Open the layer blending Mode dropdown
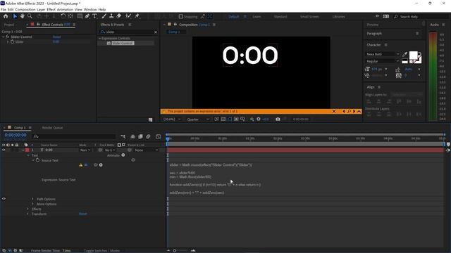451x253 pixels. [85, 150]
